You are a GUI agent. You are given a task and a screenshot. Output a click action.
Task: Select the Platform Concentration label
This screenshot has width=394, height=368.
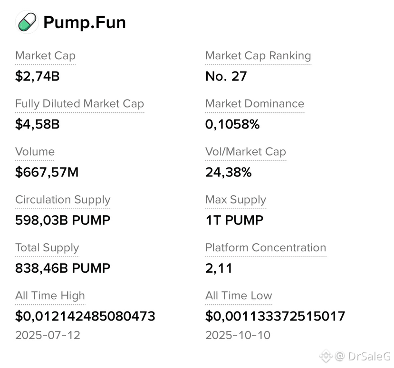[266, 248]
